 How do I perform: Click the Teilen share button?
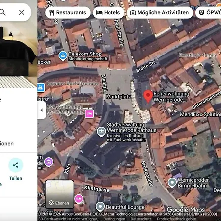click(16, 169)
